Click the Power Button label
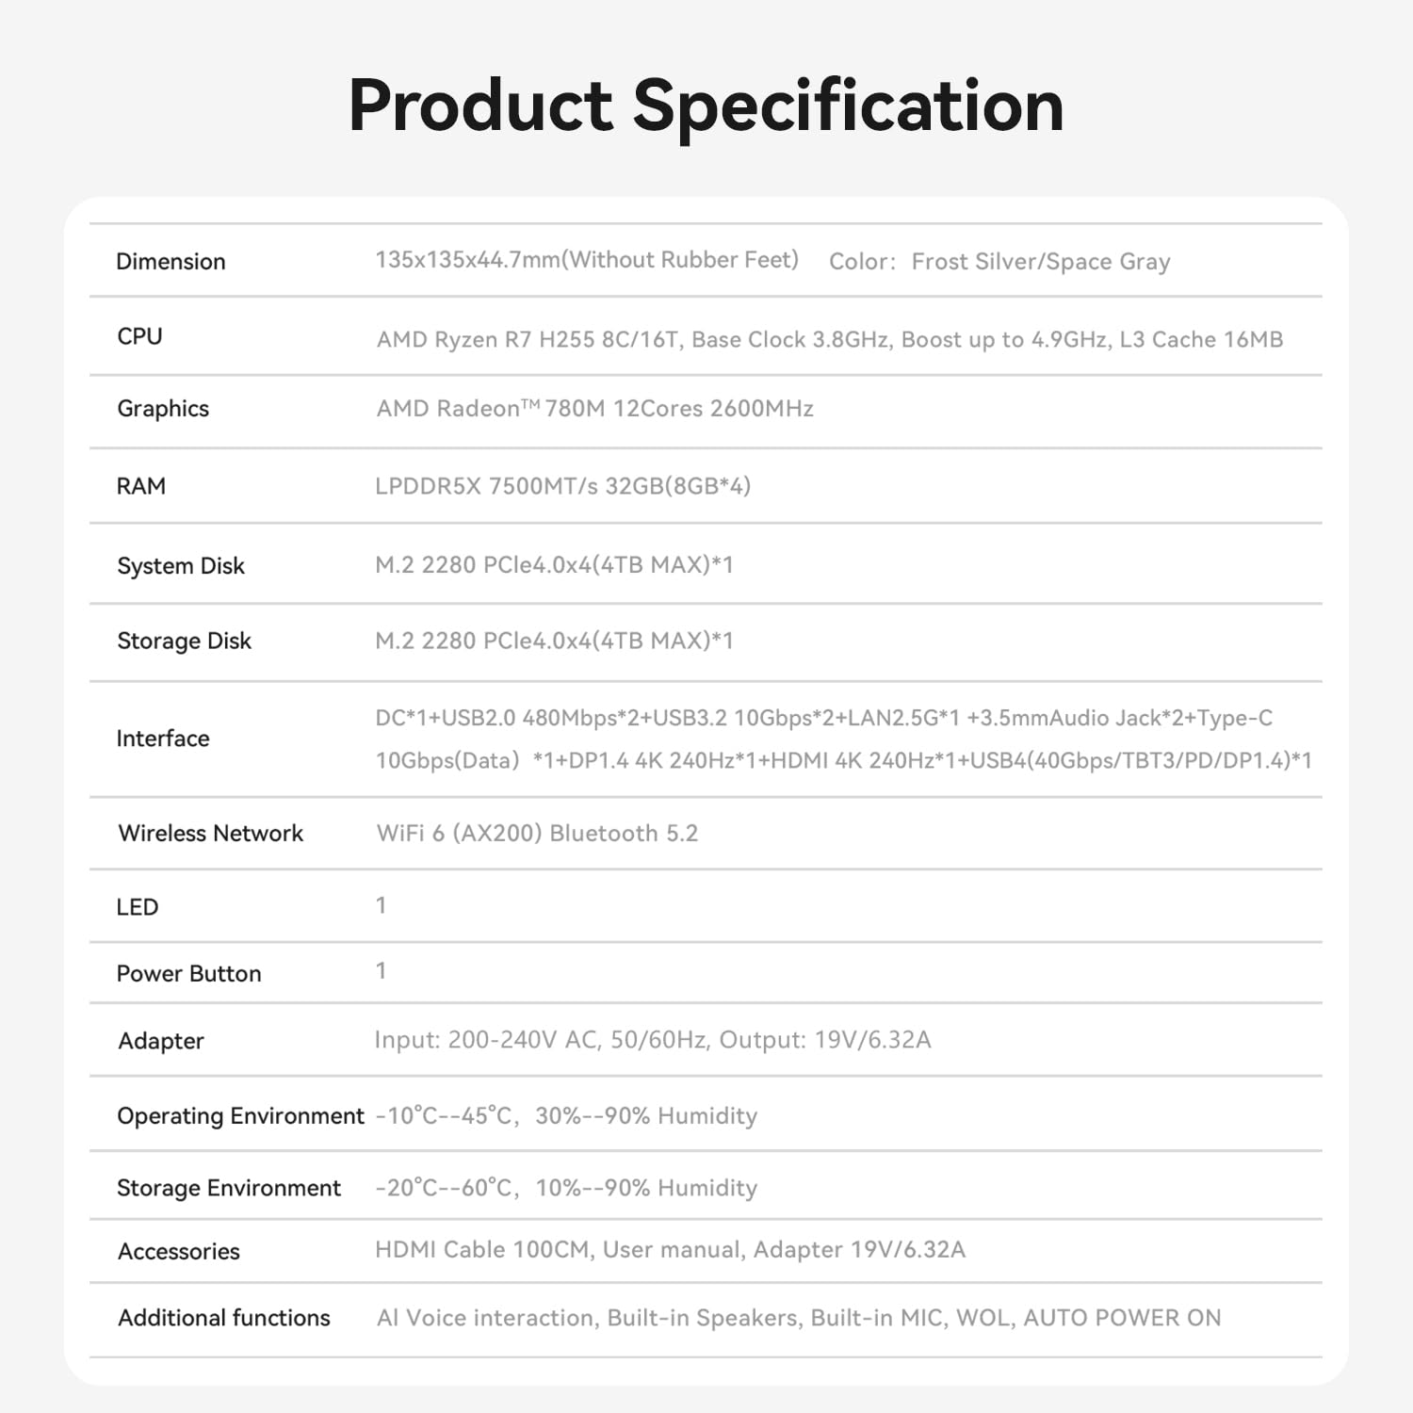The image size is (1413, 1413). click(x=188, y=974)
